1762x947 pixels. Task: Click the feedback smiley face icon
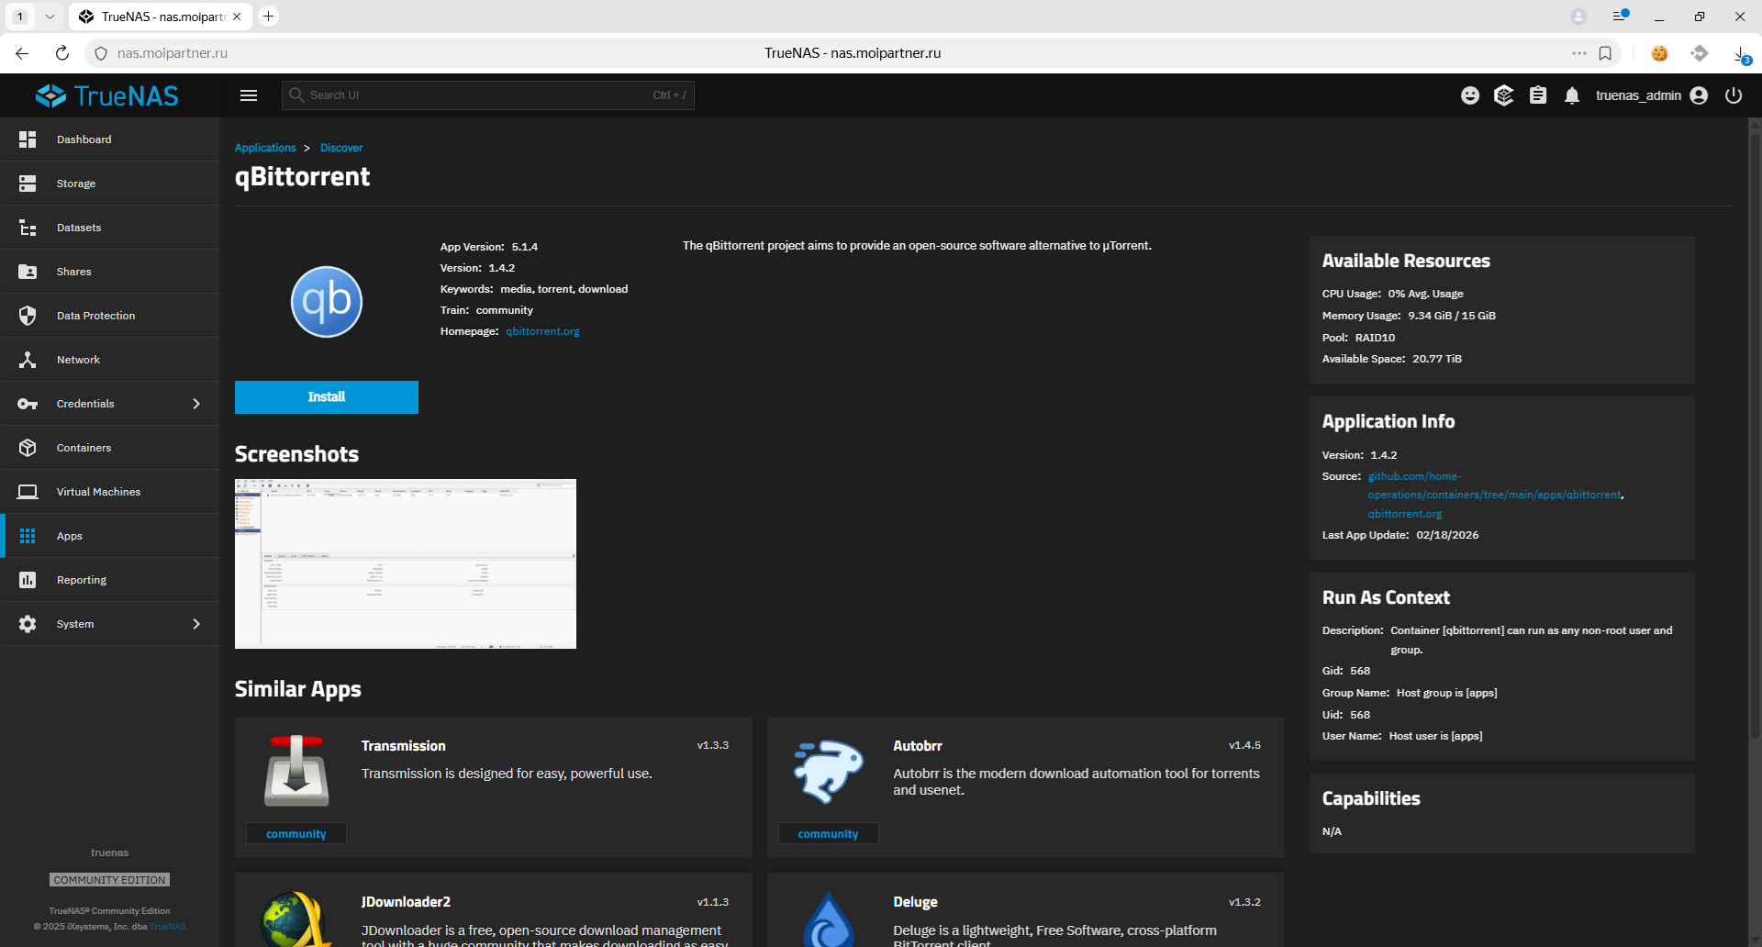pos(1470,95)
